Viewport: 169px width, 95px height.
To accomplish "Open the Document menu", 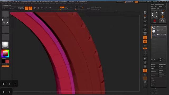I will coord(14,4).
